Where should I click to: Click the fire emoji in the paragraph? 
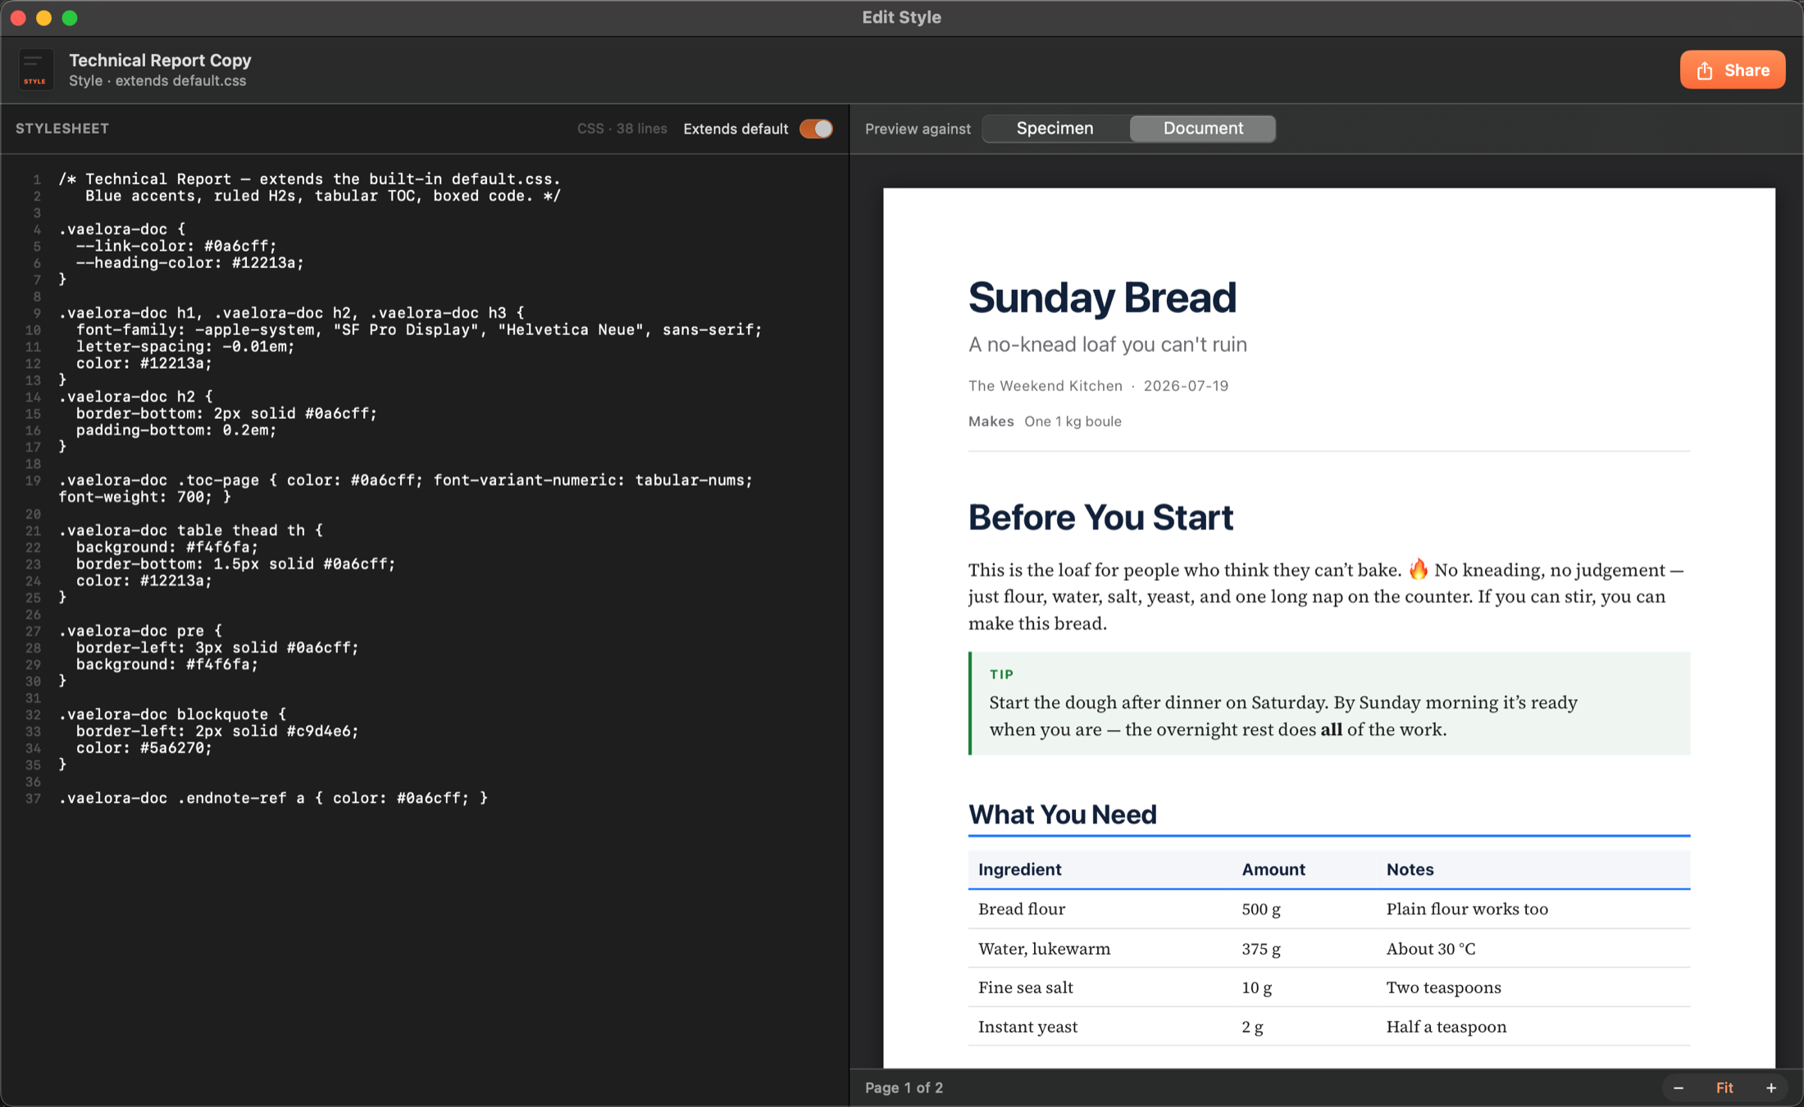pyautogui.click(x=1418, y=569)
